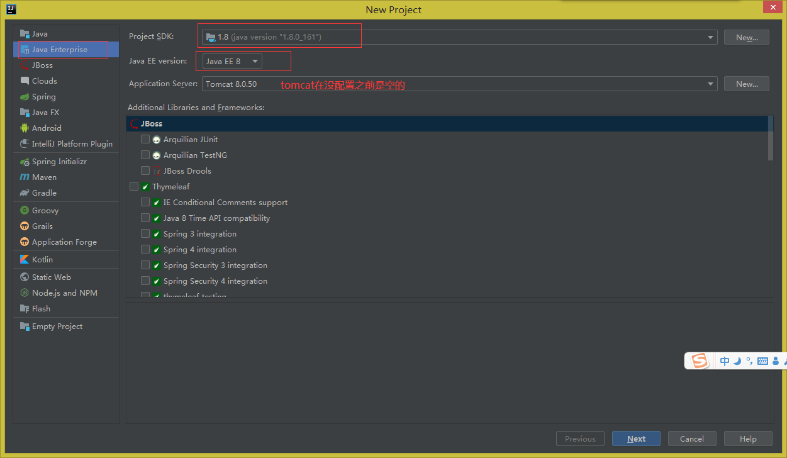787x458 pixels.
Task: Select the Java project type
Action: coord(66,33)
